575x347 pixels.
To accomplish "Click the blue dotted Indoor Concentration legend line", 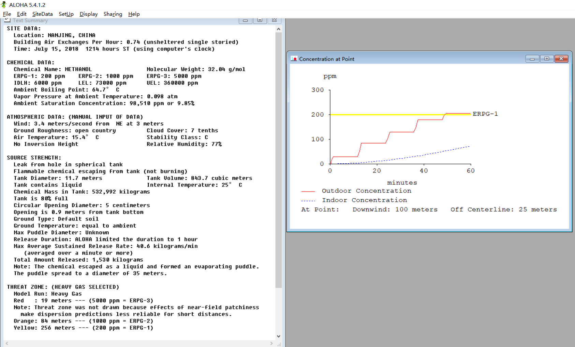I will coord(308,201).
